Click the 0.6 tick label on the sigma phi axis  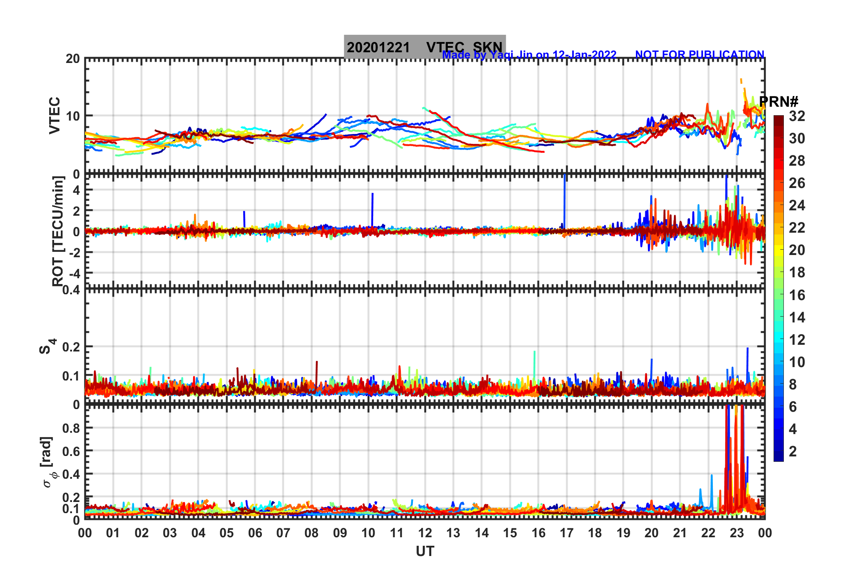tap(71, 451)
